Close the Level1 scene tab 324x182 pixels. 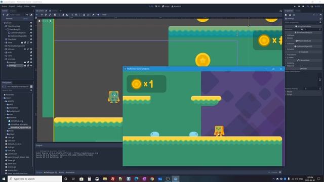(x=46, y=11)
